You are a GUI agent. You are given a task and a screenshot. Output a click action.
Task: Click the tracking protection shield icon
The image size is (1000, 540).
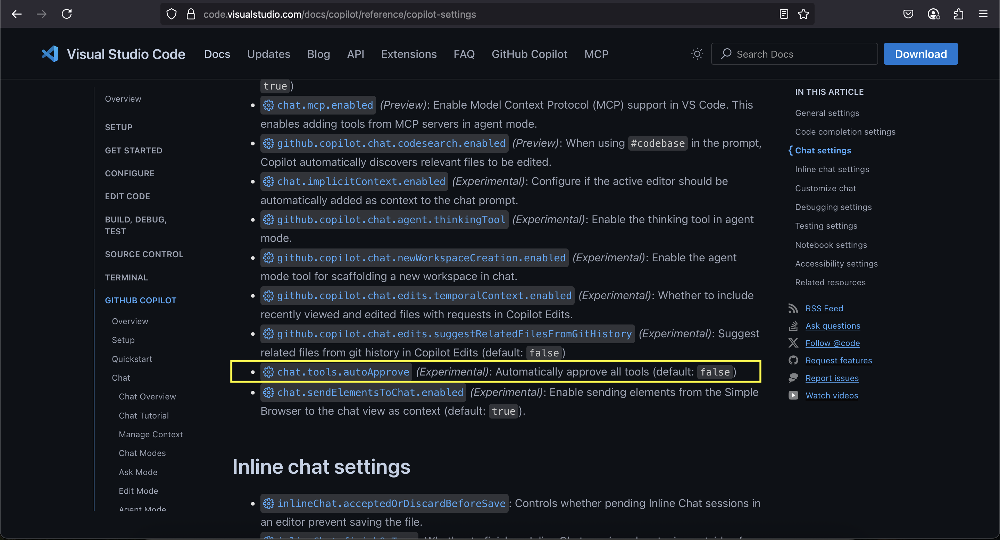[x=172, y=14]
